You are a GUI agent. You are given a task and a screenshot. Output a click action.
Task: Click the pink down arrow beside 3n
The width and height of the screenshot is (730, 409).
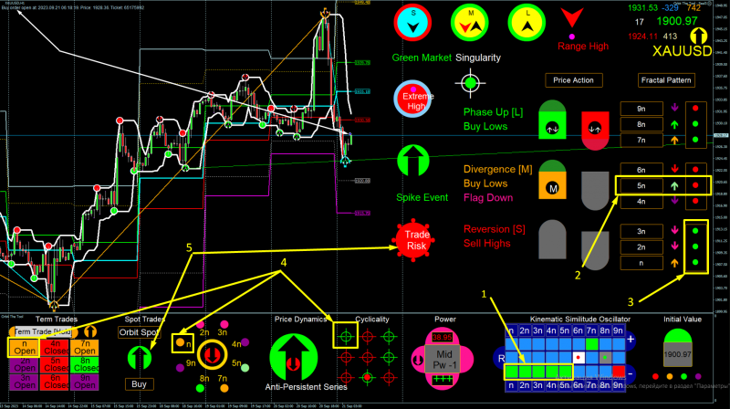674,230
